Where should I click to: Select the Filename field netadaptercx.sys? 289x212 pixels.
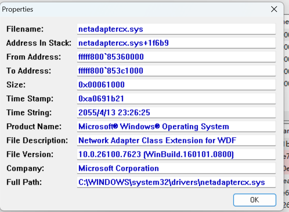176,29
